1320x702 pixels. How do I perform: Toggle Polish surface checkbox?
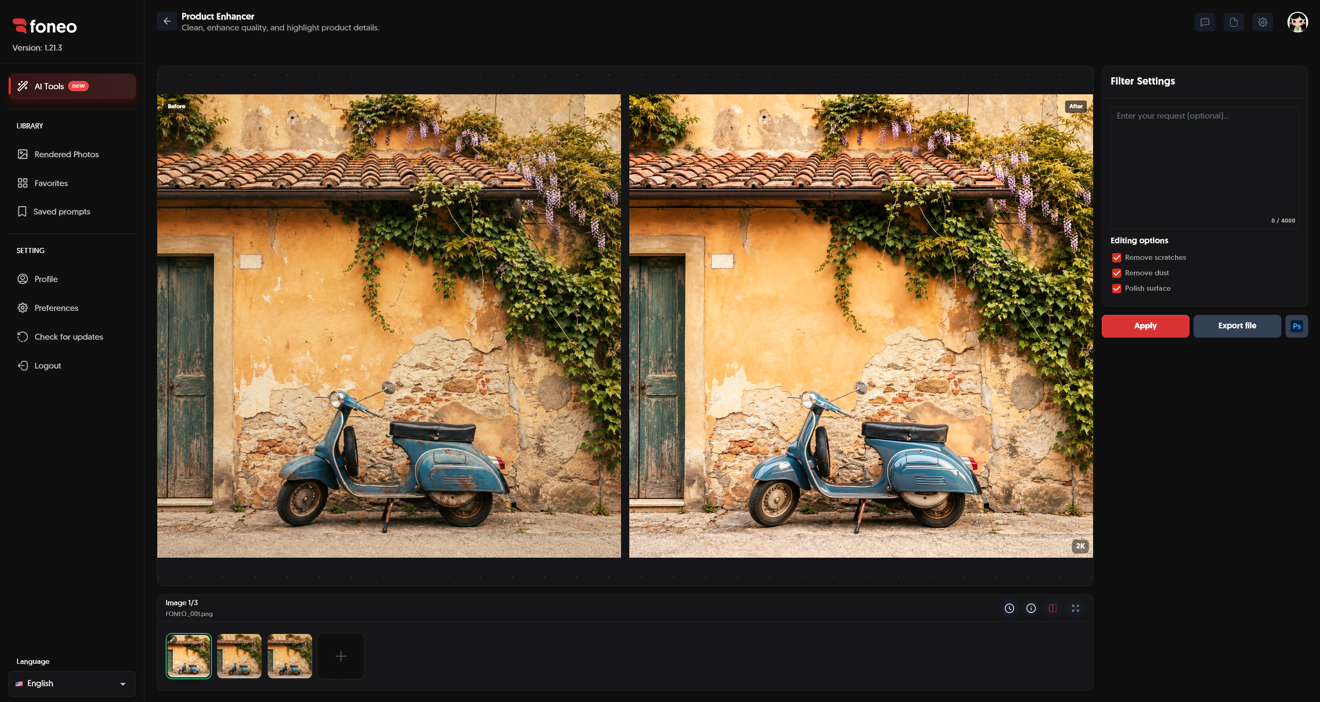point(1116,288)
